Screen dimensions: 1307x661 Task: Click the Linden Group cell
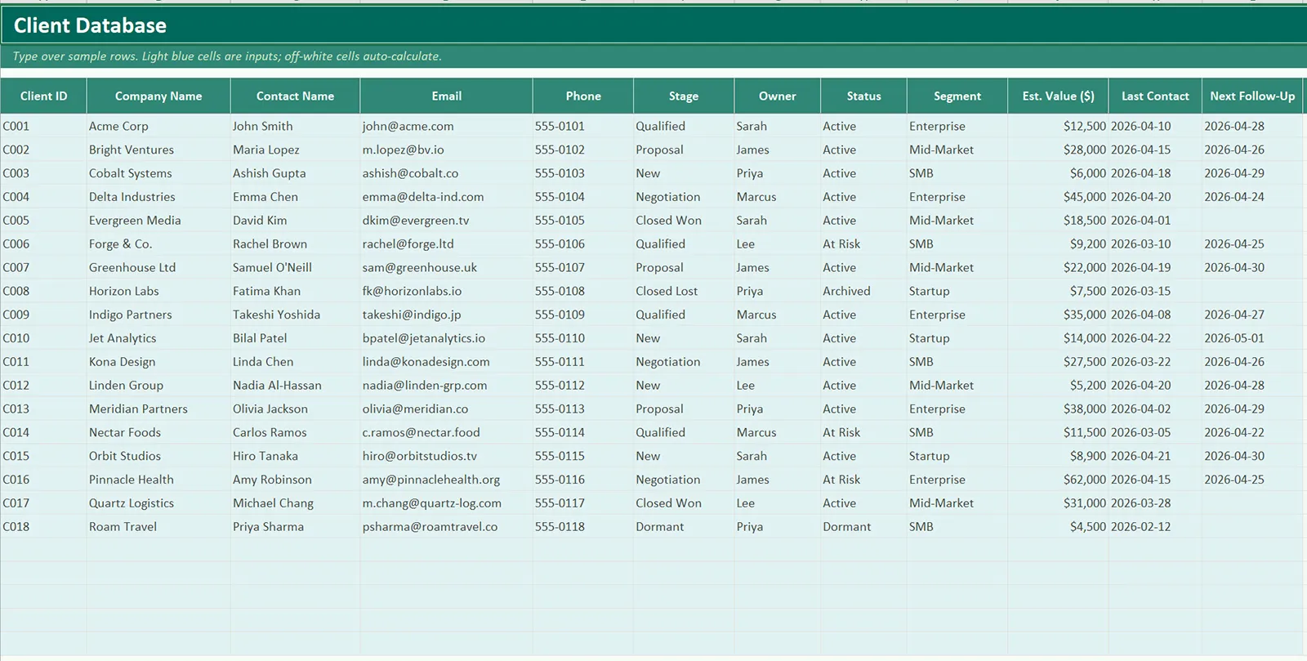tap(158, 386)
